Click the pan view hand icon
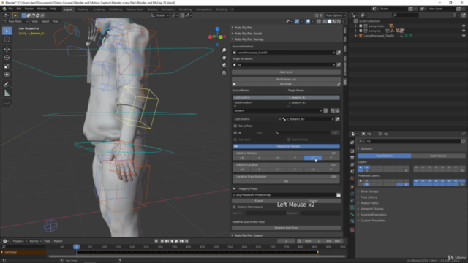Screen dimensions: 468x263 [224, 58]
